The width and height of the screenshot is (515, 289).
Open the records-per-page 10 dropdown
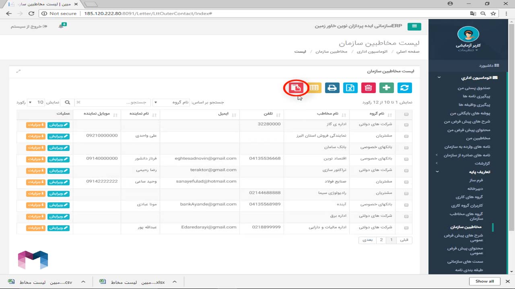[36, 102]
